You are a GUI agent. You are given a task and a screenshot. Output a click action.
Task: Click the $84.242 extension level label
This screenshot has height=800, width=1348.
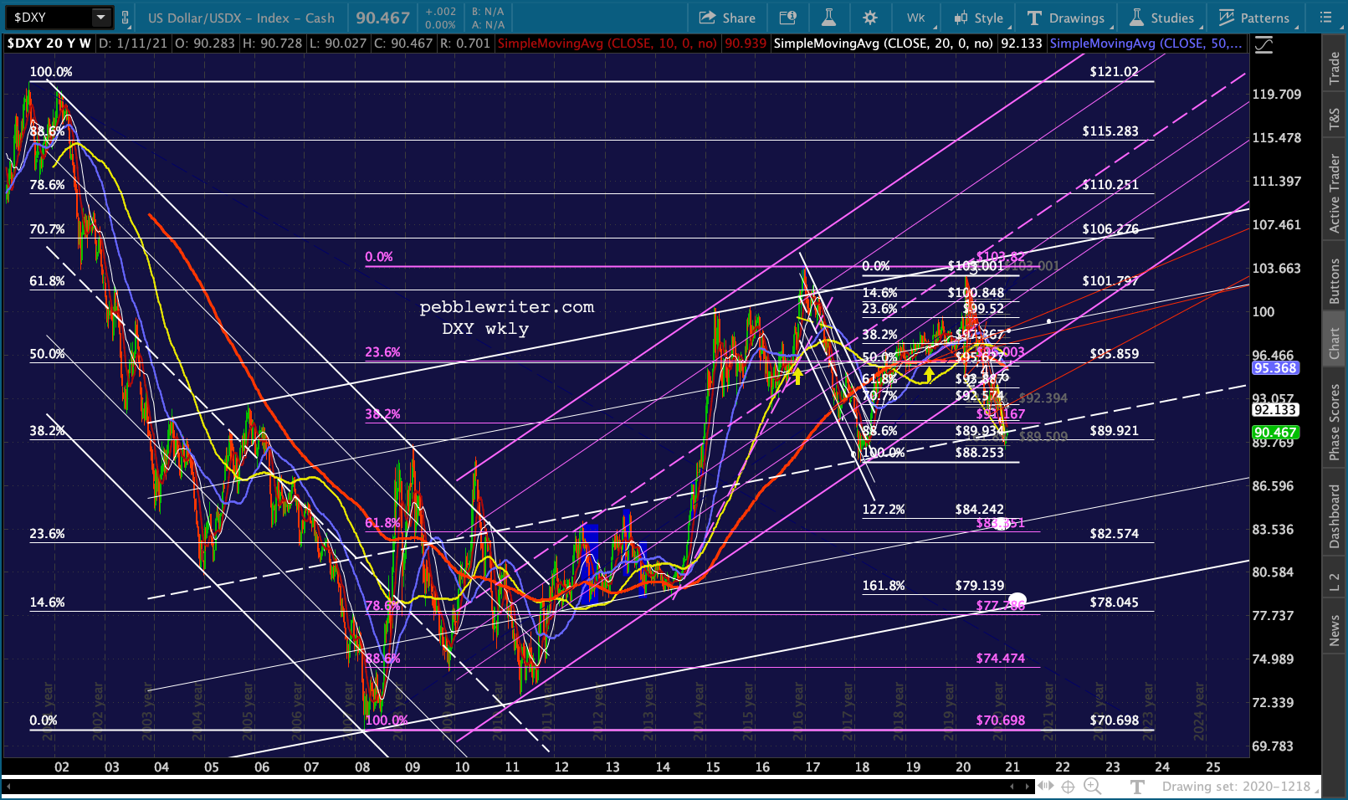(979, 510)
